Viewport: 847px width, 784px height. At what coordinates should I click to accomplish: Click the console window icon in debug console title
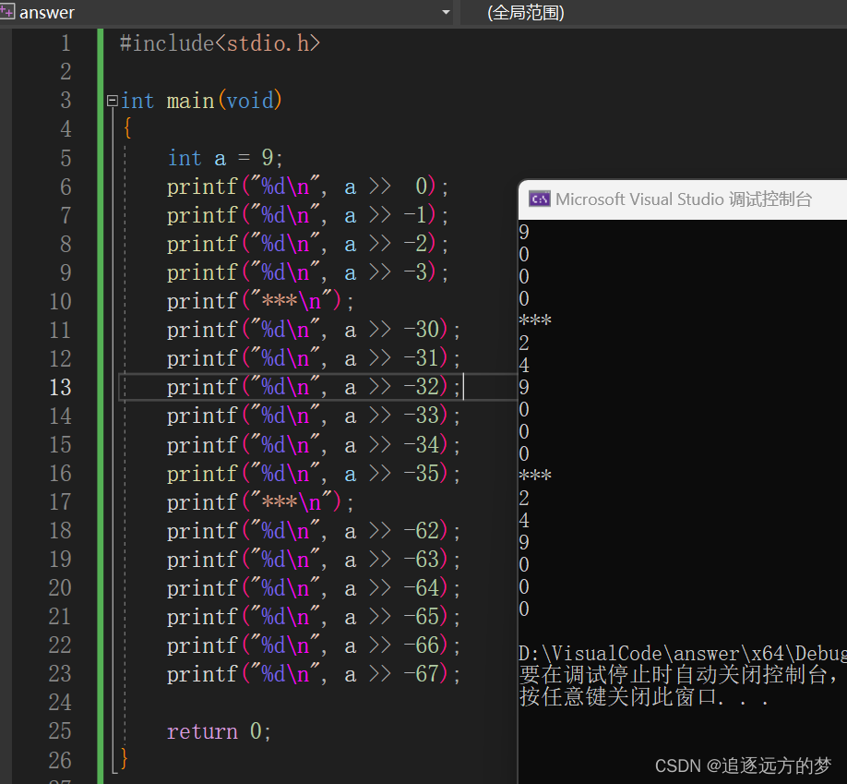(540, 199)
